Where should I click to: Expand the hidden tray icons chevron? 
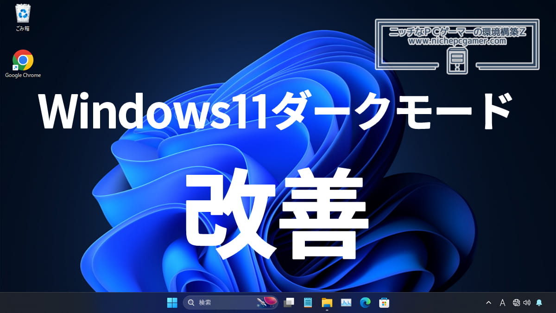coord(488,303)
